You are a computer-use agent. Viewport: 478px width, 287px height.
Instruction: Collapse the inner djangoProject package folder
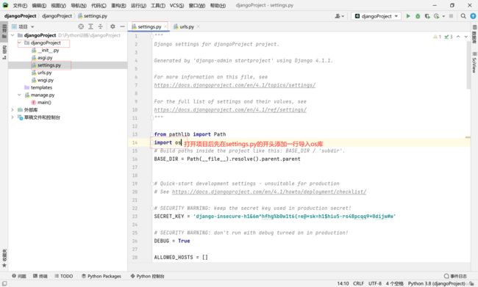point(19,43)
